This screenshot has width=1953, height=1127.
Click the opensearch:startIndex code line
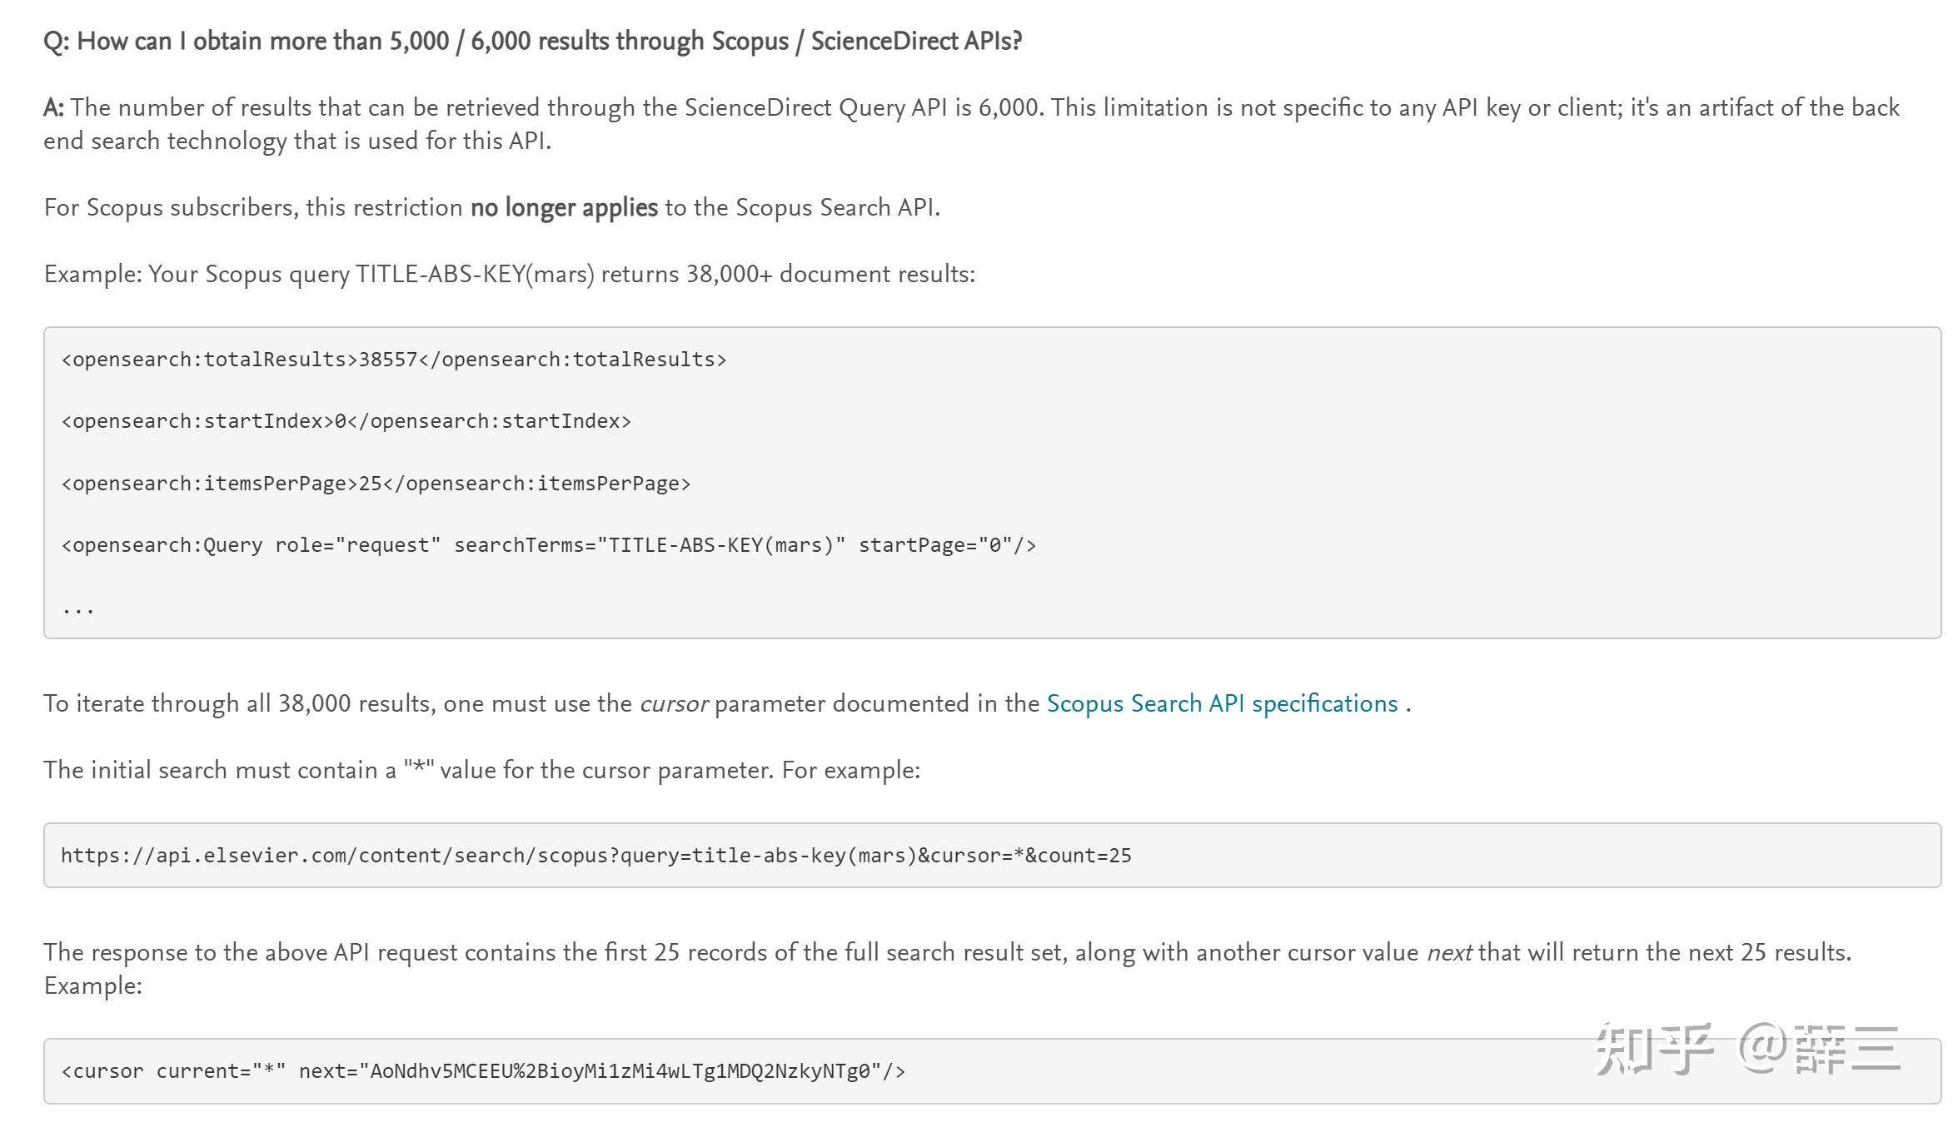coord(346,421)
